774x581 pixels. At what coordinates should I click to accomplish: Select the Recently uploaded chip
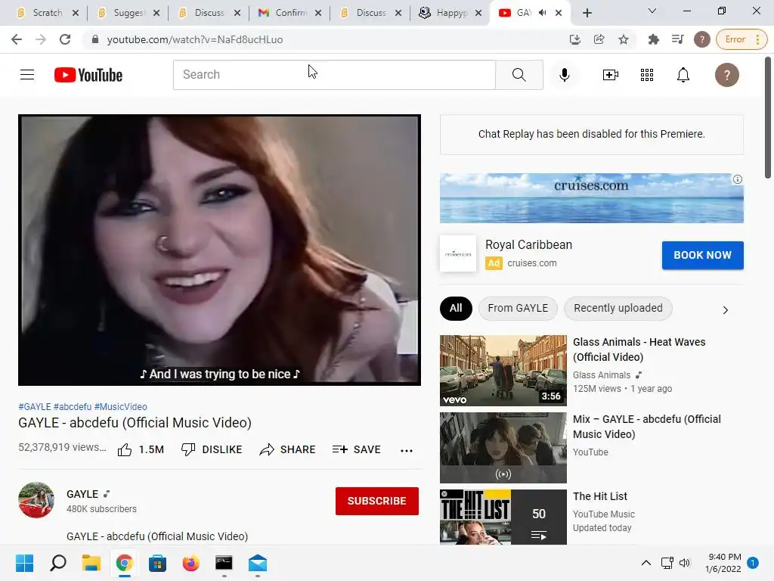618,309
